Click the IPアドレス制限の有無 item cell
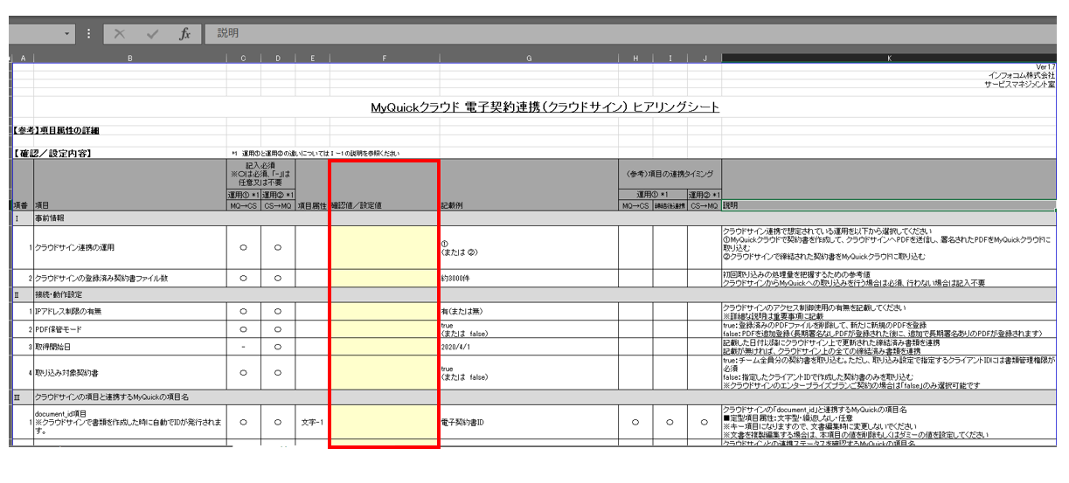This screenshot has height=483, width=1069. [x=129, y=311]
